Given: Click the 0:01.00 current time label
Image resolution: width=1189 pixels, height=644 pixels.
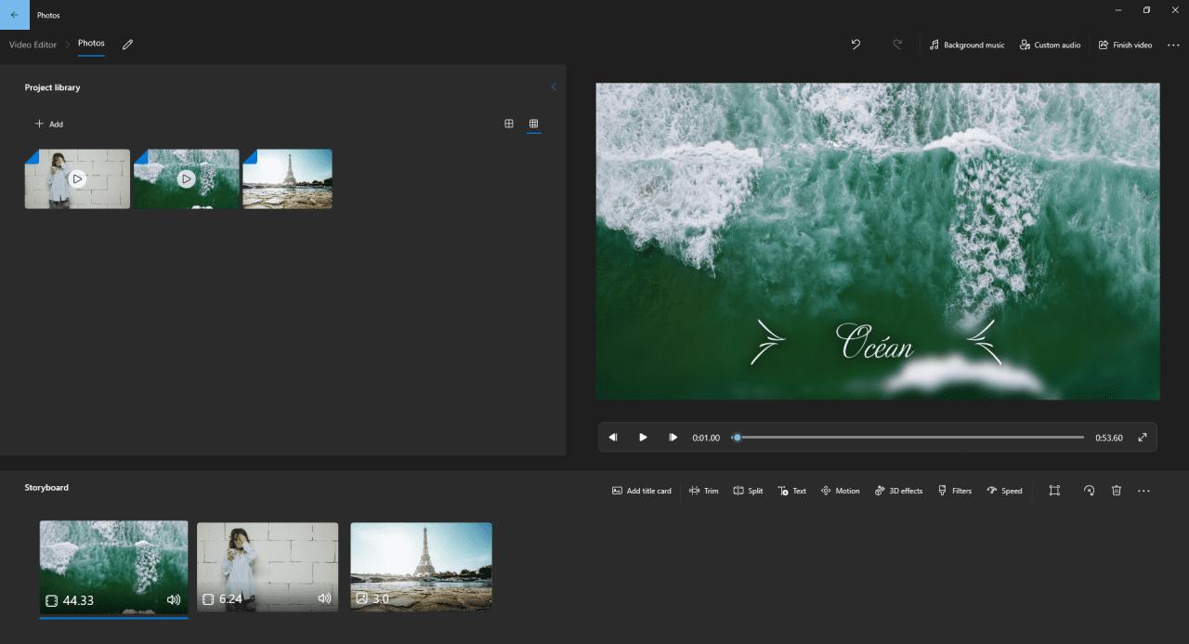Looking at the screenshot, I should pos(706,438).
